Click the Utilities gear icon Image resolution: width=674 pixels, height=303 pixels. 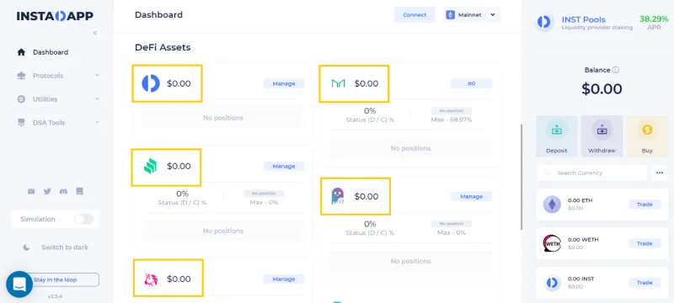(21, 99)
